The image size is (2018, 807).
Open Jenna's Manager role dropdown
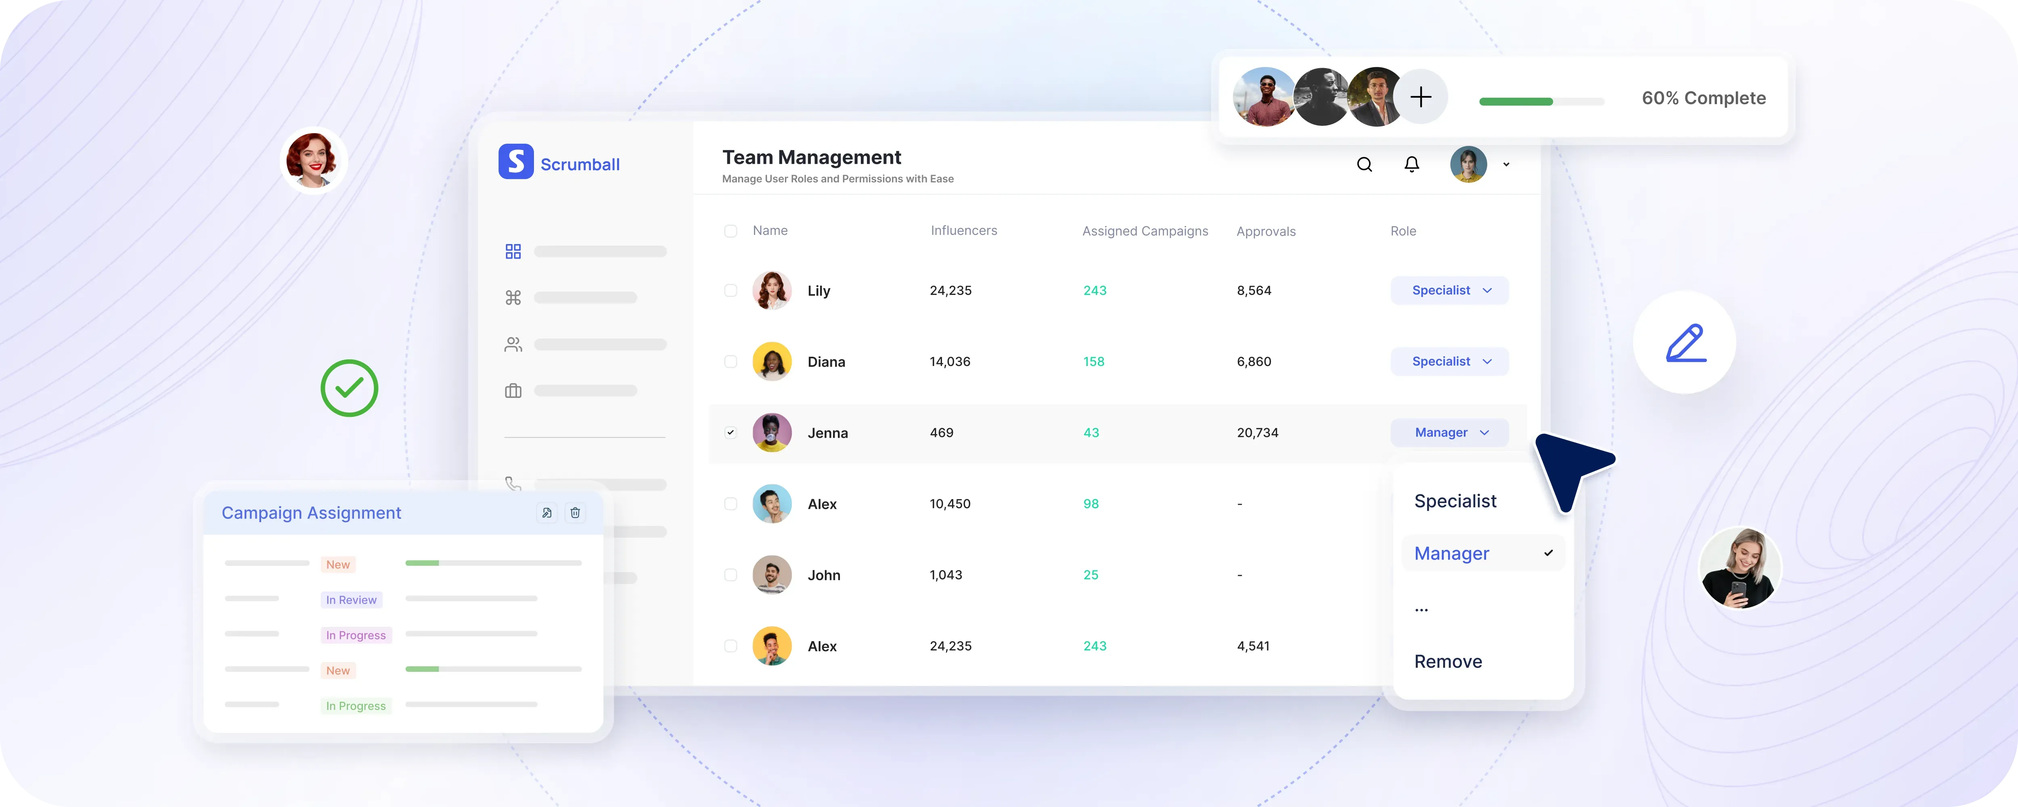tap(1449, 433)
